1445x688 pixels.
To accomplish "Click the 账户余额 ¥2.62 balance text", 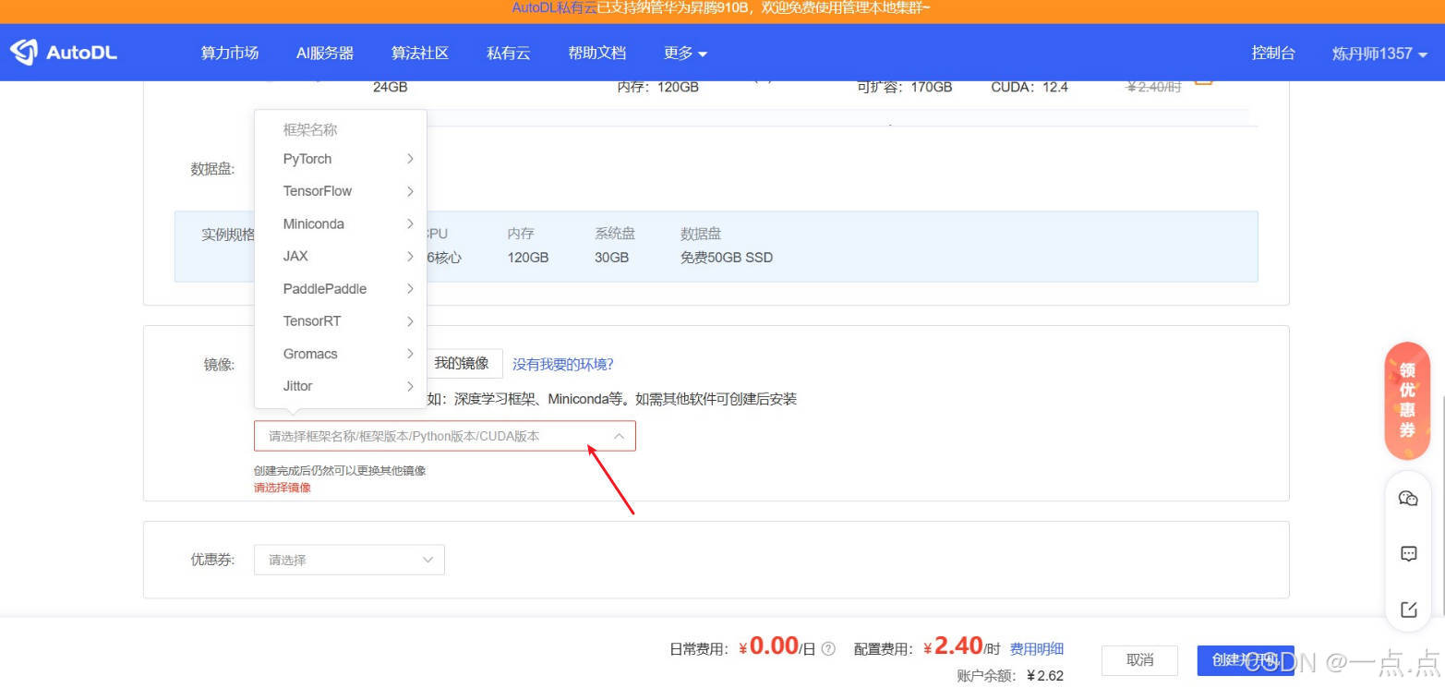I will tap(1010, 676).
